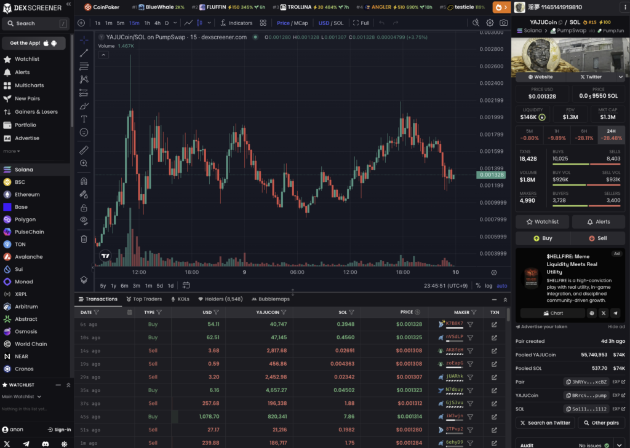The image size is (630, 448).
Task: Open the Bubblemaps tab
Action: tap(270, 299)
